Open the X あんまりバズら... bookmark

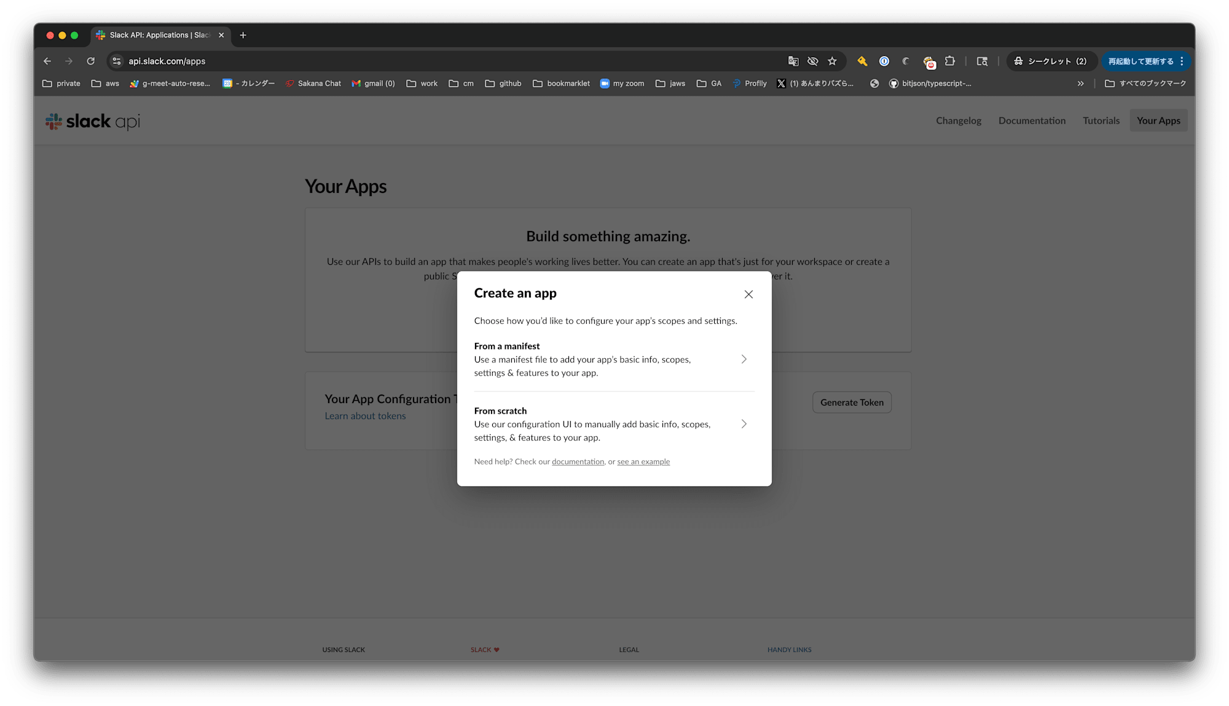tap(815, 84)
